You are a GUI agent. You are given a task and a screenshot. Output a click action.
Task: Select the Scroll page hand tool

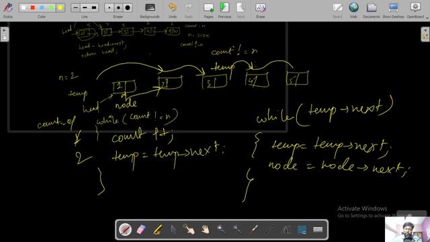point(205,229)
